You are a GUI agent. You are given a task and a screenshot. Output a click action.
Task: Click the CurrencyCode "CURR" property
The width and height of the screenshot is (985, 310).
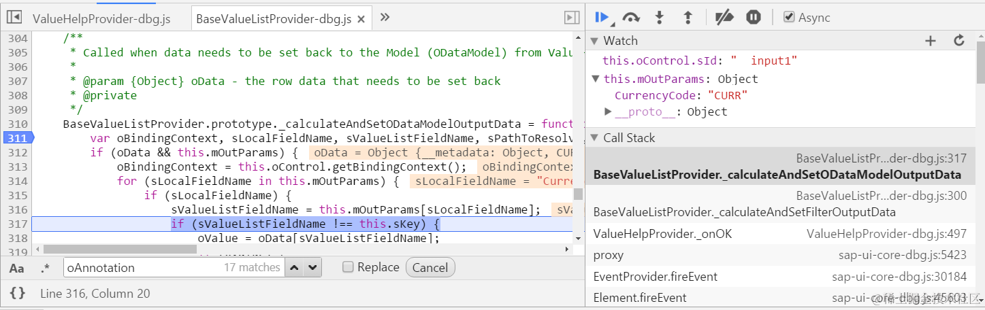(681, 95)
